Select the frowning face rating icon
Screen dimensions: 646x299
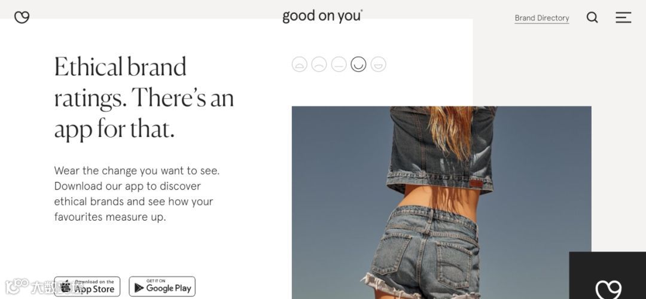click(319, 64)
